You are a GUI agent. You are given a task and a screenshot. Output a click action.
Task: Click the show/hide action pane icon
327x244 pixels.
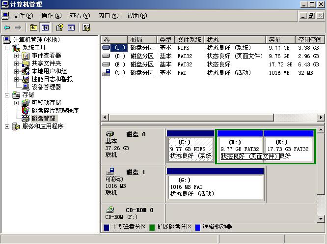tap(71, 28)
